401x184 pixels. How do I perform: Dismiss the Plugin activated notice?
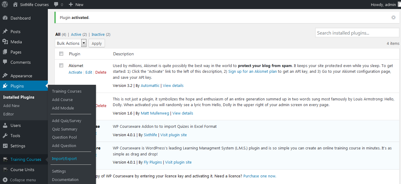point(393,17)
